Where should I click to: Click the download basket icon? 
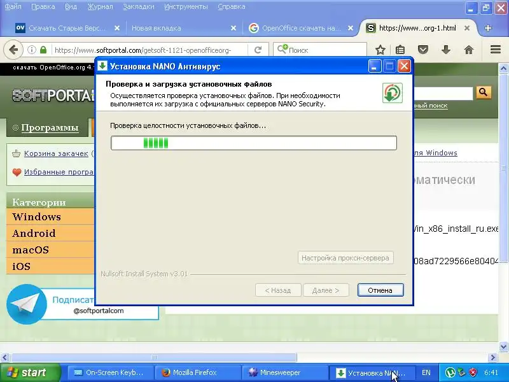tap(16, 153)
